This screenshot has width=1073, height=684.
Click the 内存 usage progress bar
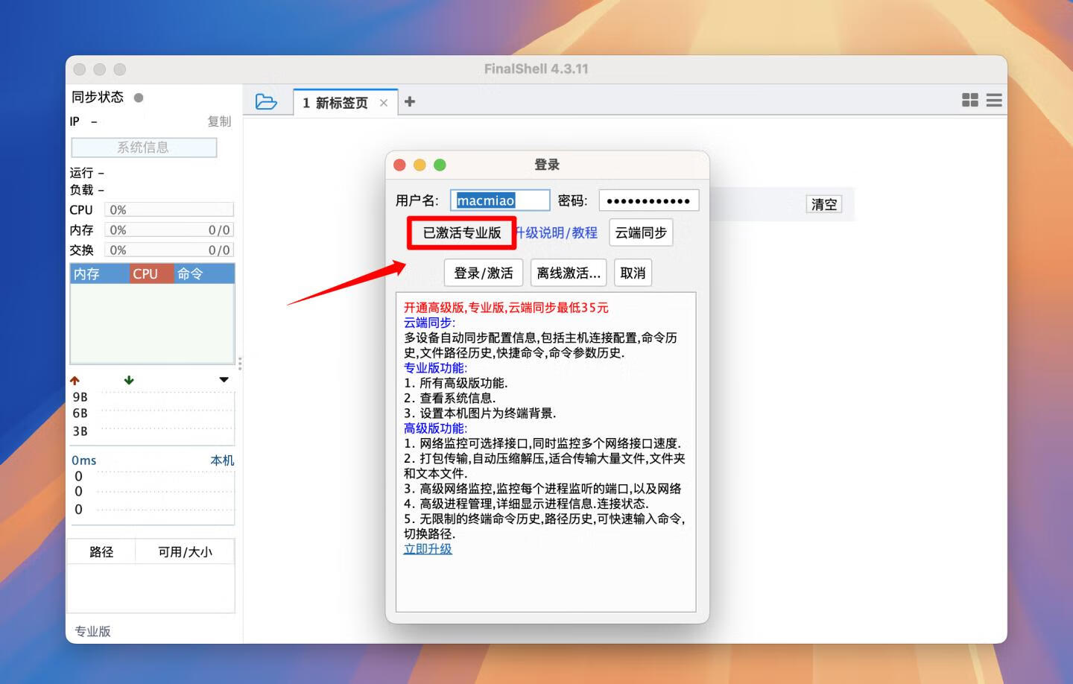click(x=169, y=230)
